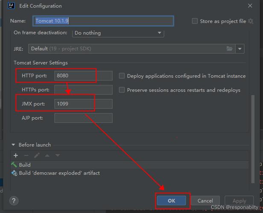Click the JMX port field showing 1099

(83, 104)
